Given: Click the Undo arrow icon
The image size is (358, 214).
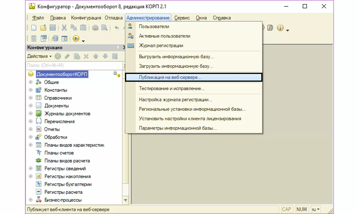Looking at the screenshot, I should [x=117, y=28].
